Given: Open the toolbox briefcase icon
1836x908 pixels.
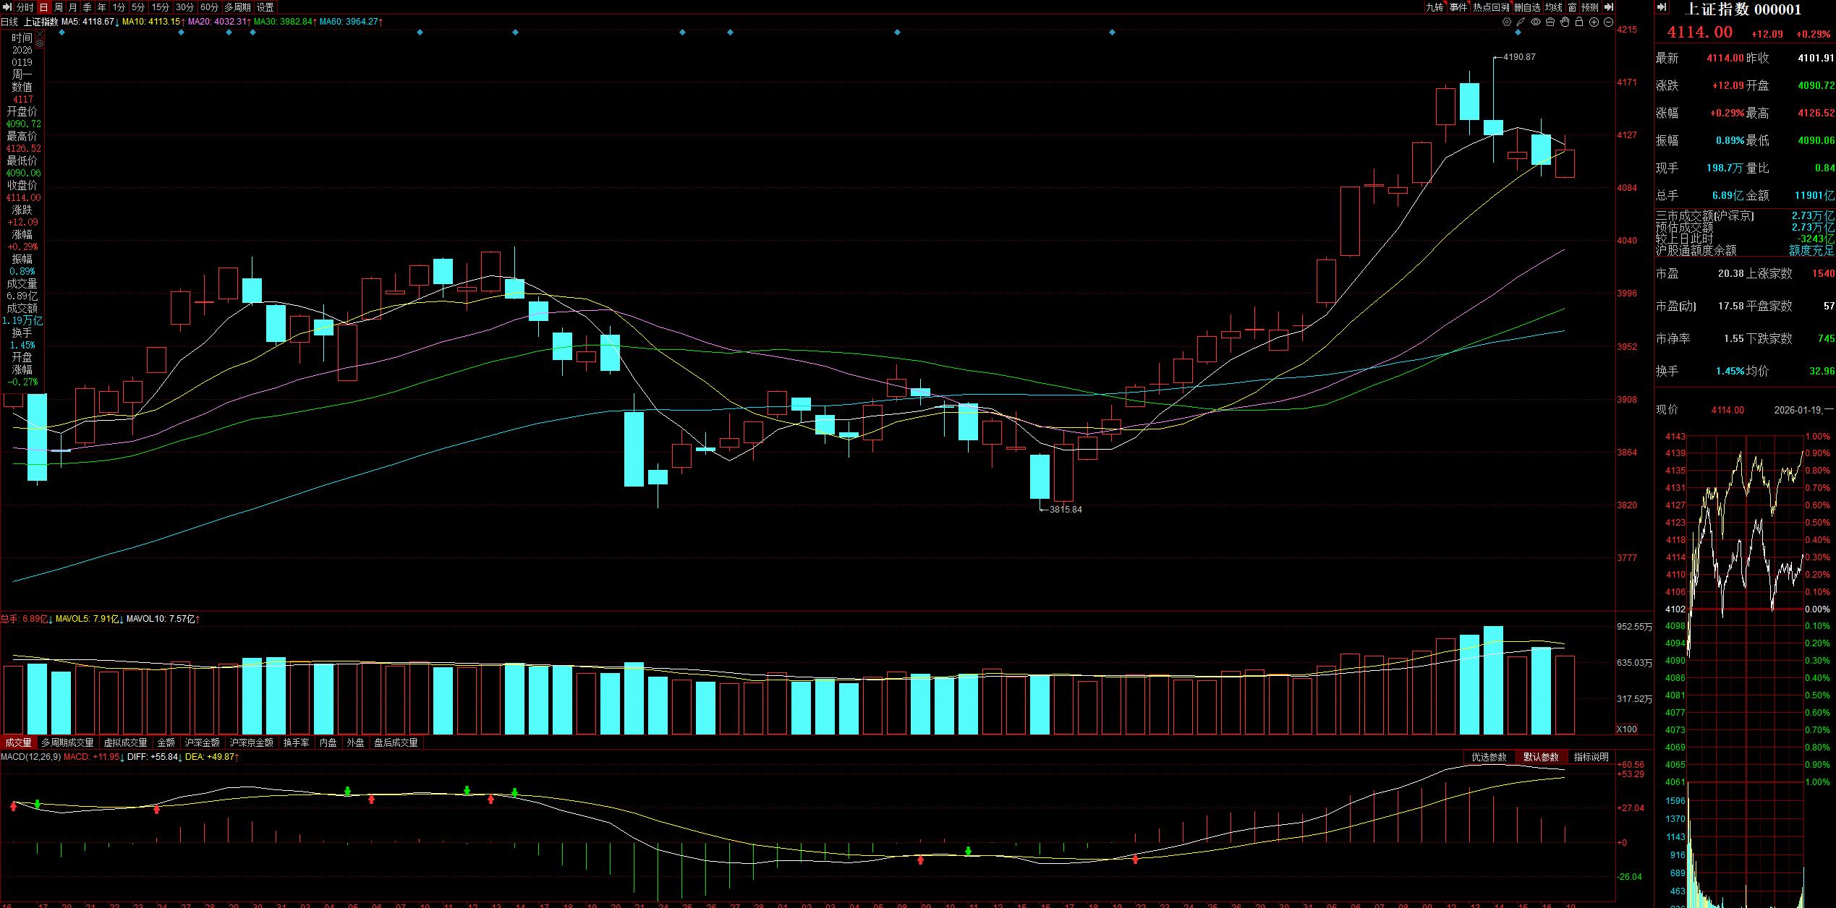Looking at the screenshot, I should (x=1550, y=22).
